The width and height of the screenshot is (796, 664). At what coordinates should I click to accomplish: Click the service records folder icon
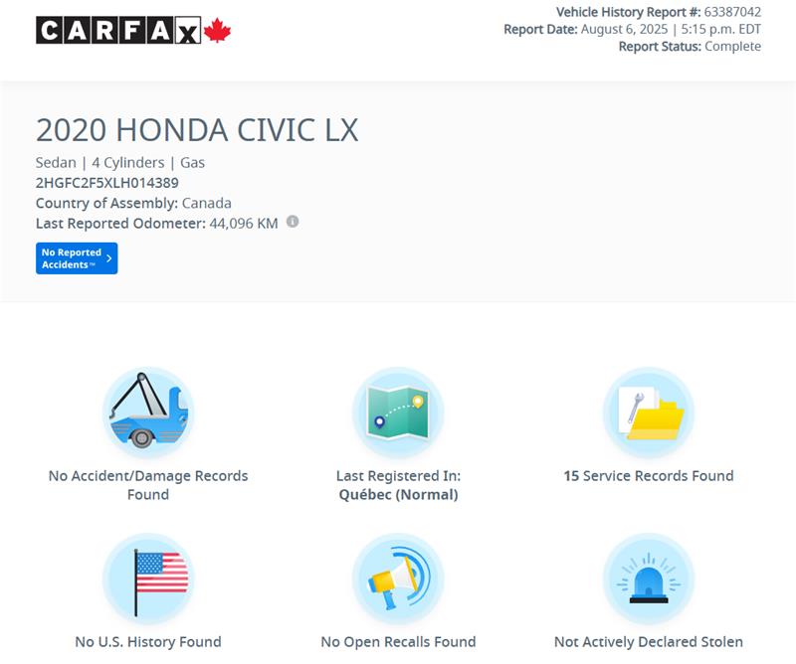pyautogui.click(x=649, y=413)
